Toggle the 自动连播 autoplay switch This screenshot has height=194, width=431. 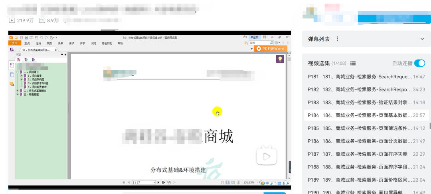[420, 63]
